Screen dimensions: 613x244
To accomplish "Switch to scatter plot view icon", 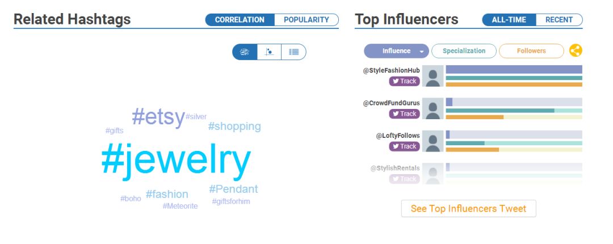I will pos(269,52).
